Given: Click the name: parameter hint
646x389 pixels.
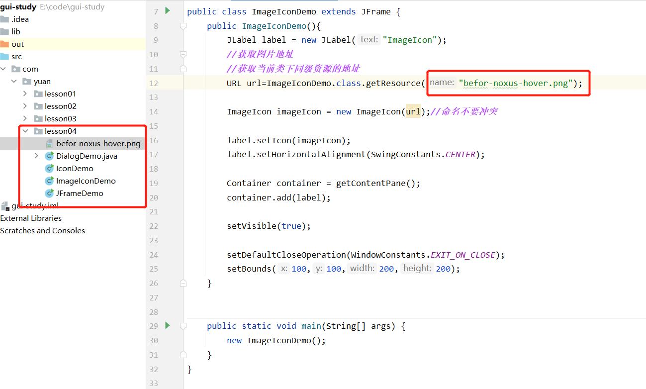Looking at the screenshot, I should (442, 83).
